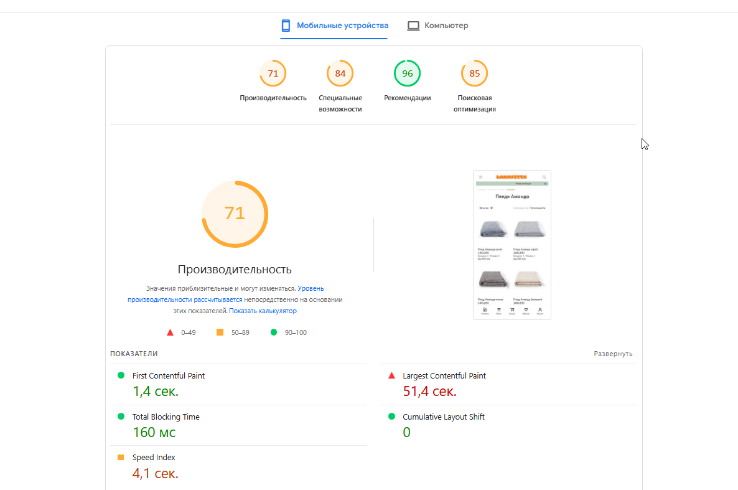Expand the Total Blocking Time metric row
This screenshot has height=490, width=738.
(x=238, y=425)
